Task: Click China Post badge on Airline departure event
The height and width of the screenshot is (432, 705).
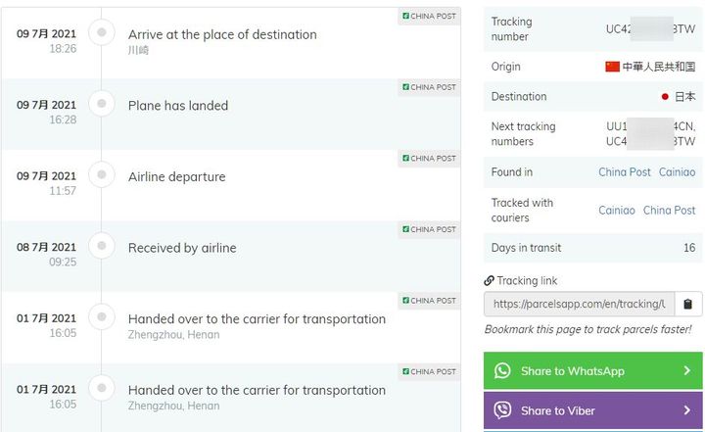Action: 429,159
